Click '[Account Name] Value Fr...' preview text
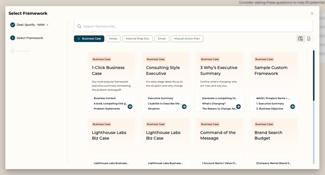The image size is (325, 175). click(219, 163)
